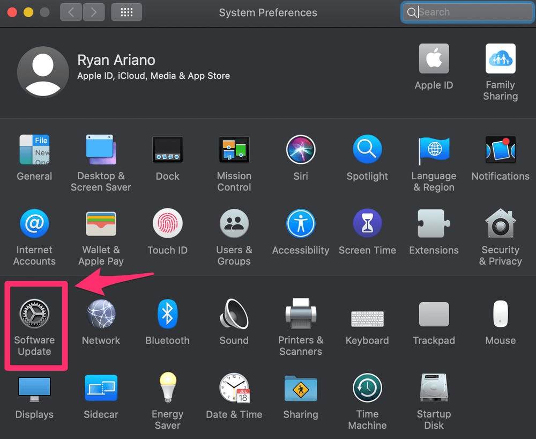
Task: Go back with the left arrow button
Action: 71,12
